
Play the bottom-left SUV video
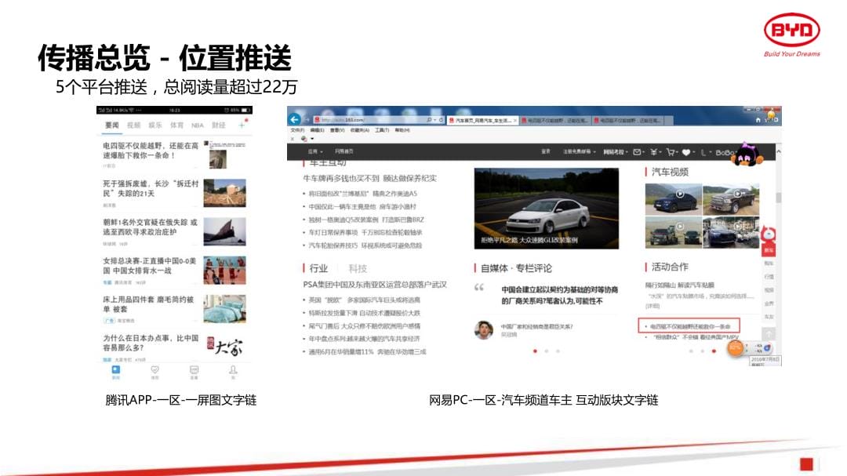tap(673, 232)
